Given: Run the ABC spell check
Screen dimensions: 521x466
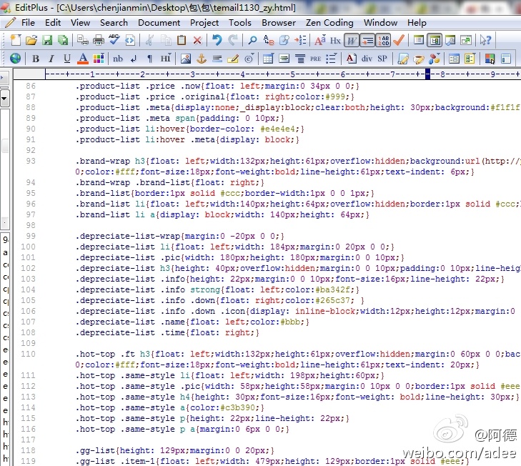Looking at the screenshot, I should tap(114, 39).
